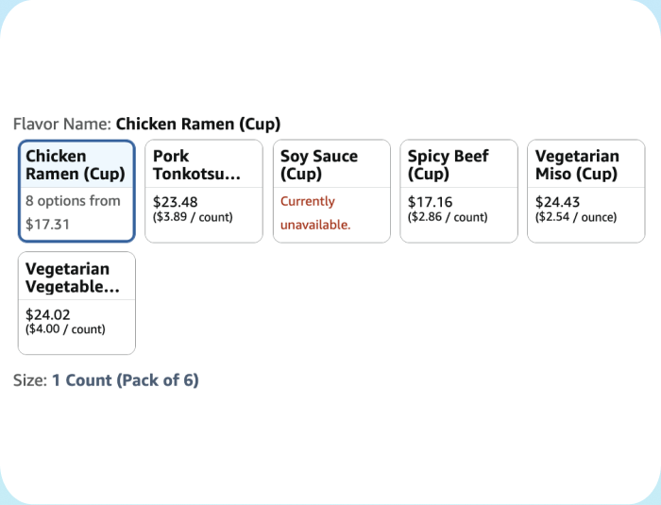Pick the Spicy Beef (Cup) flavor

[x=459, y=191]
